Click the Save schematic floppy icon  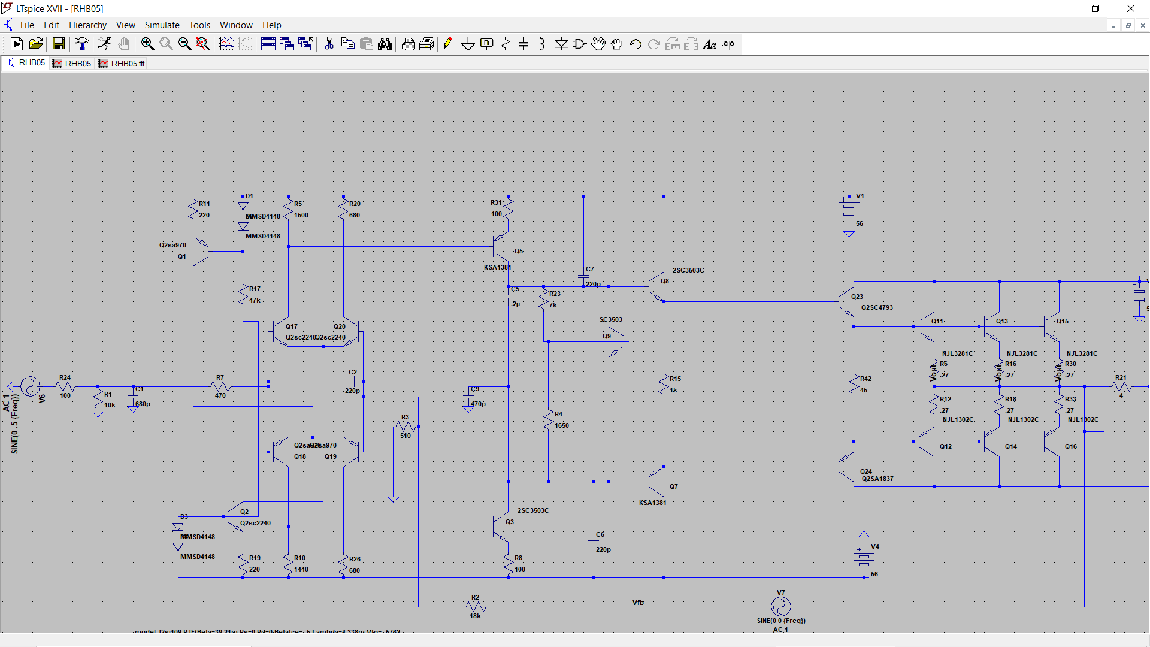(x=58, y=44)
